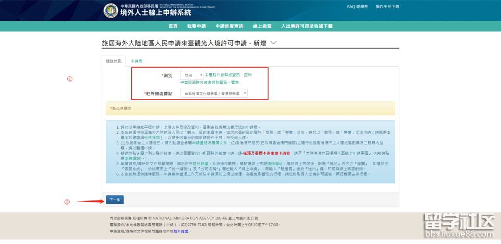Select 線上繳費 in the navigation bar

(262, 26)
